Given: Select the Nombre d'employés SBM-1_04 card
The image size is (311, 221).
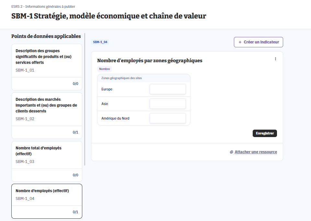Looking at the screenshot, I should click(x=47, y=194).
